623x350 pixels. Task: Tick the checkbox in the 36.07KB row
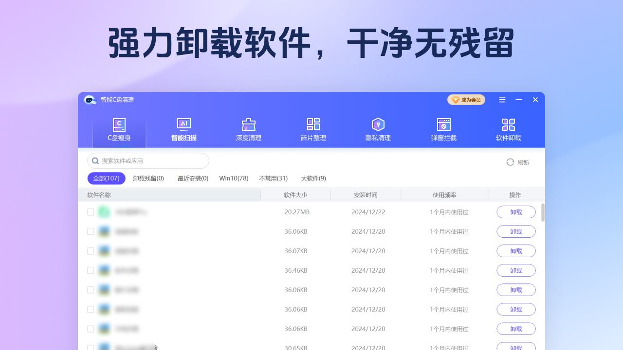pos(91,251)
